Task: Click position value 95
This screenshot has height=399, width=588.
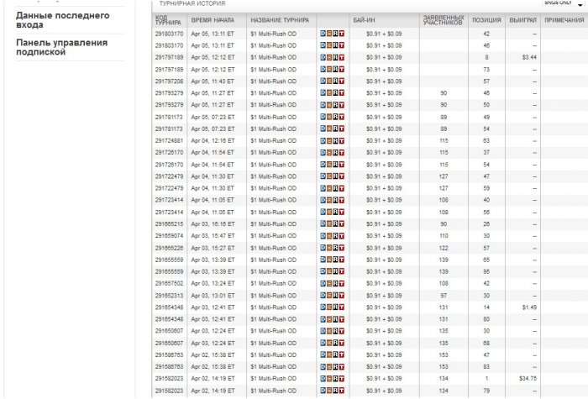Action: (x=486, y=271)
